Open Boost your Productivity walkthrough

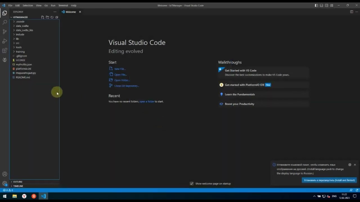point(264,104)
